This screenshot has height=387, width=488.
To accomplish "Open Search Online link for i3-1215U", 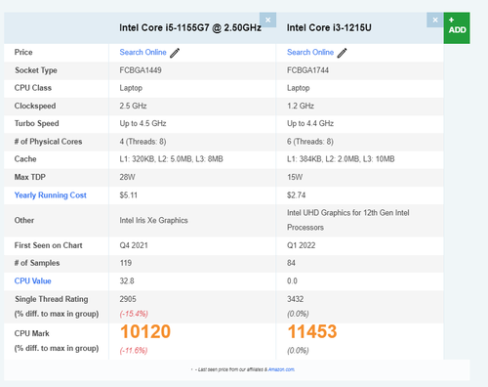I will point(310,53).
